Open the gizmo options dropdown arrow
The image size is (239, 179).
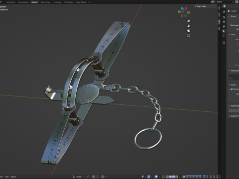pos(152,177)
